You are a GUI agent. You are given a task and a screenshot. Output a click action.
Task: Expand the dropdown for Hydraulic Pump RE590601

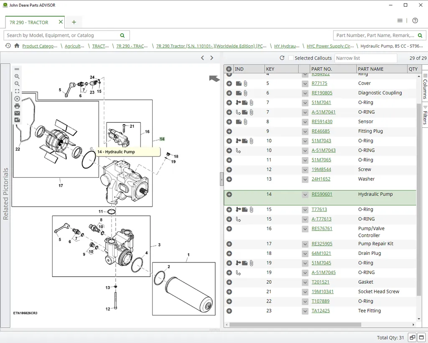[x=305, y=194]
